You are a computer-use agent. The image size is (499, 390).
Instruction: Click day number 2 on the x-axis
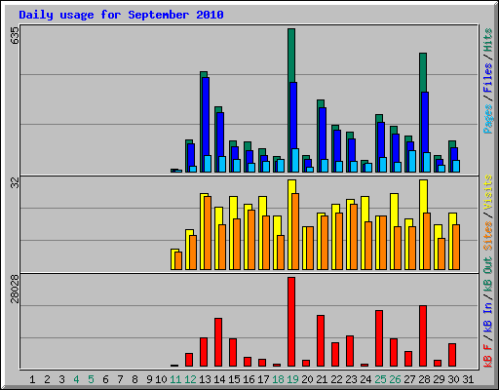click(x=47, y=379)
